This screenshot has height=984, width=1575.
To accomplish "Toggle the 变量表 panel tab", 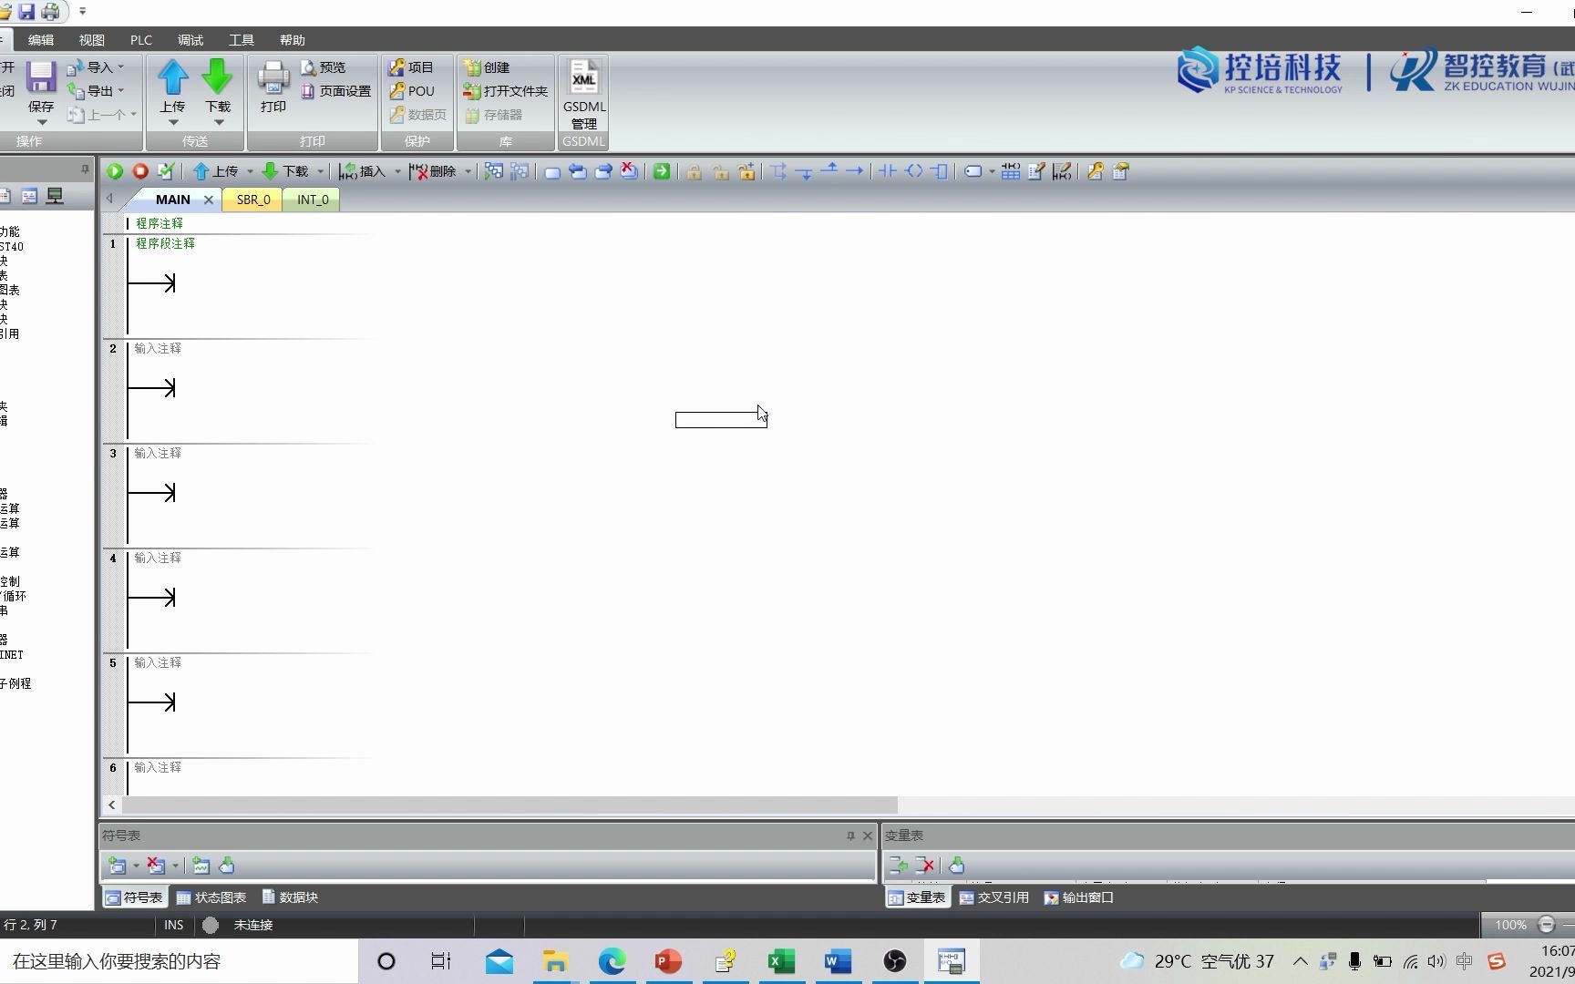I will tap(917, 897).
